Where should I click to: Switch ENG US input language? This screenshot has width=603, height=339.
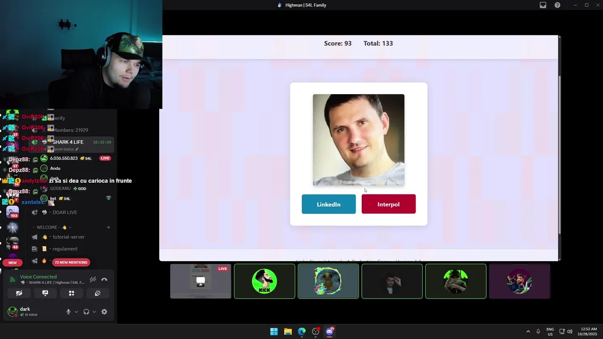550,331
